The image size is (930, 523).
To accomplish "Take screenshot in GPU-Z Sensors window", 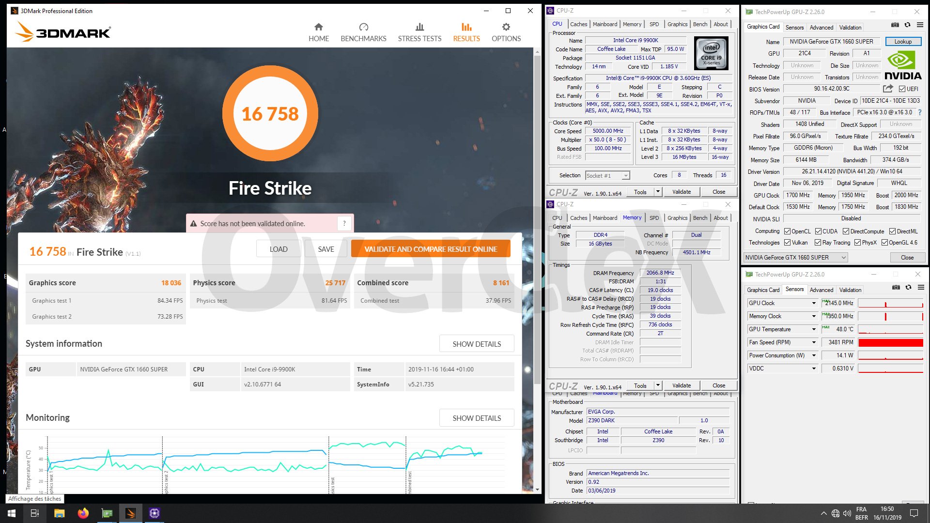I will click(896, 288).
